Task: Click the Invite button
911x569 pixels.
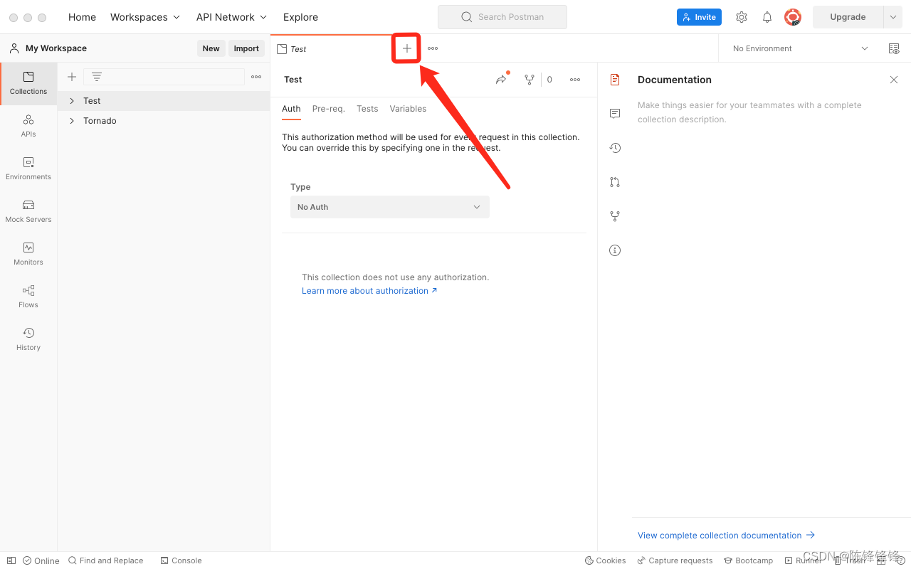Action: click(699, 17)
